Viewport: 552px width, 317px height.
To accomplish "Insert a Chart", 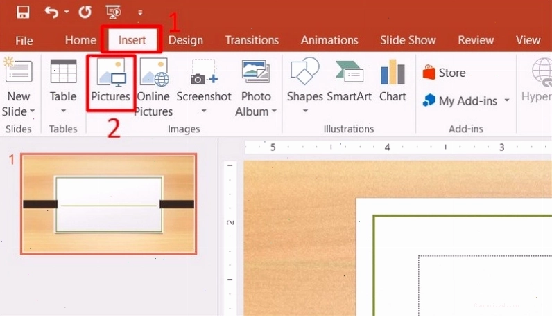I will point(393,81).
